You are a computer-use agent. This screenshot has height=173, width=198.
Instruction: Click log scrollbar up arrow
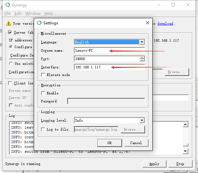pyautogui.click(x=185, y=124)
